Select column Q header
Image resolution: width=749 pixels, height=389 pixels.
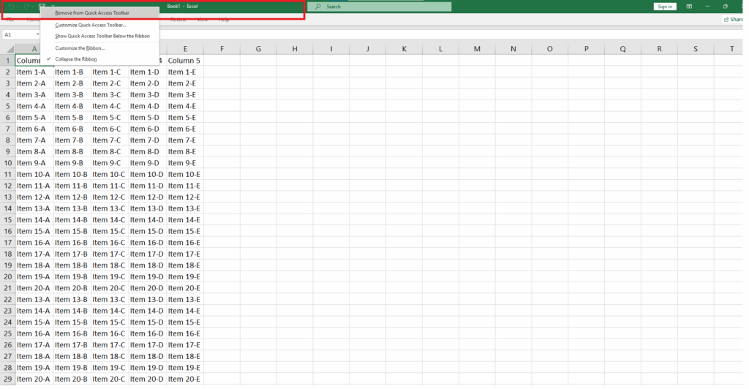[x=622, y=49]
